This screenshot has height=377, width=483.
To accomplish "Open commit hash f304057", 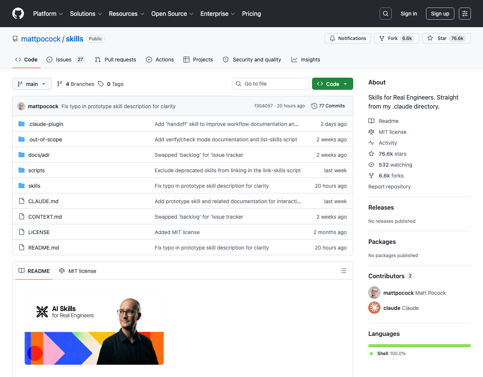I will click(x=263, y=106).
